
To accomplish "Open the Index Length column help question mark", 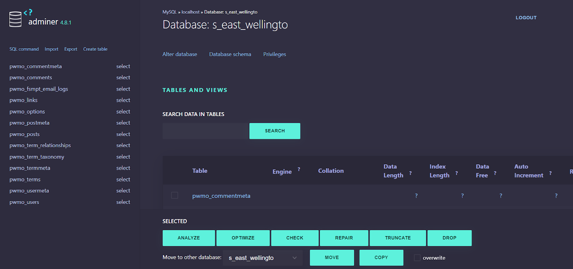I will point(457,173).
